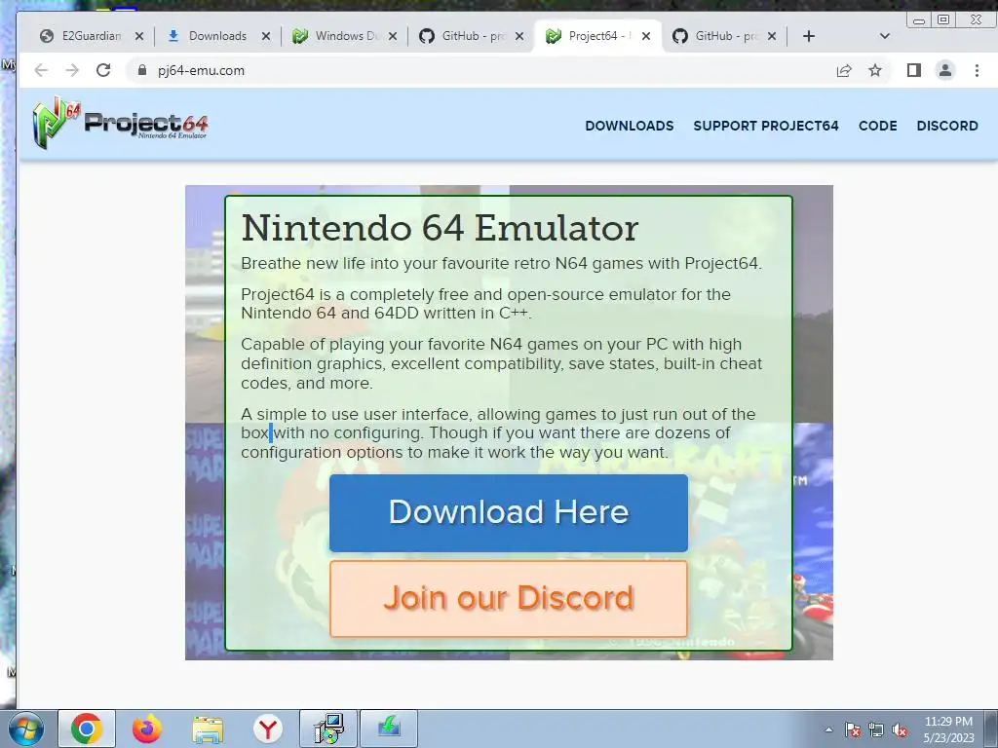Close the E2Guardian tab
Image resolution: width=998 pixels, height=748 pixels.
click(139, 36)
